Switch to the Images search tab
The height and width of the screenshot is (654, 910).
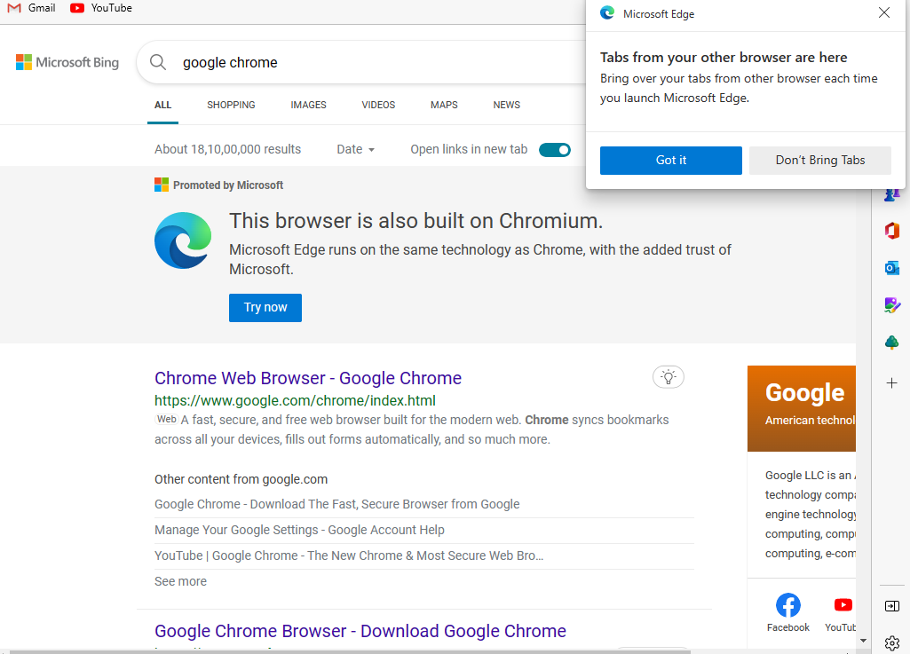[x=308, y=105]
